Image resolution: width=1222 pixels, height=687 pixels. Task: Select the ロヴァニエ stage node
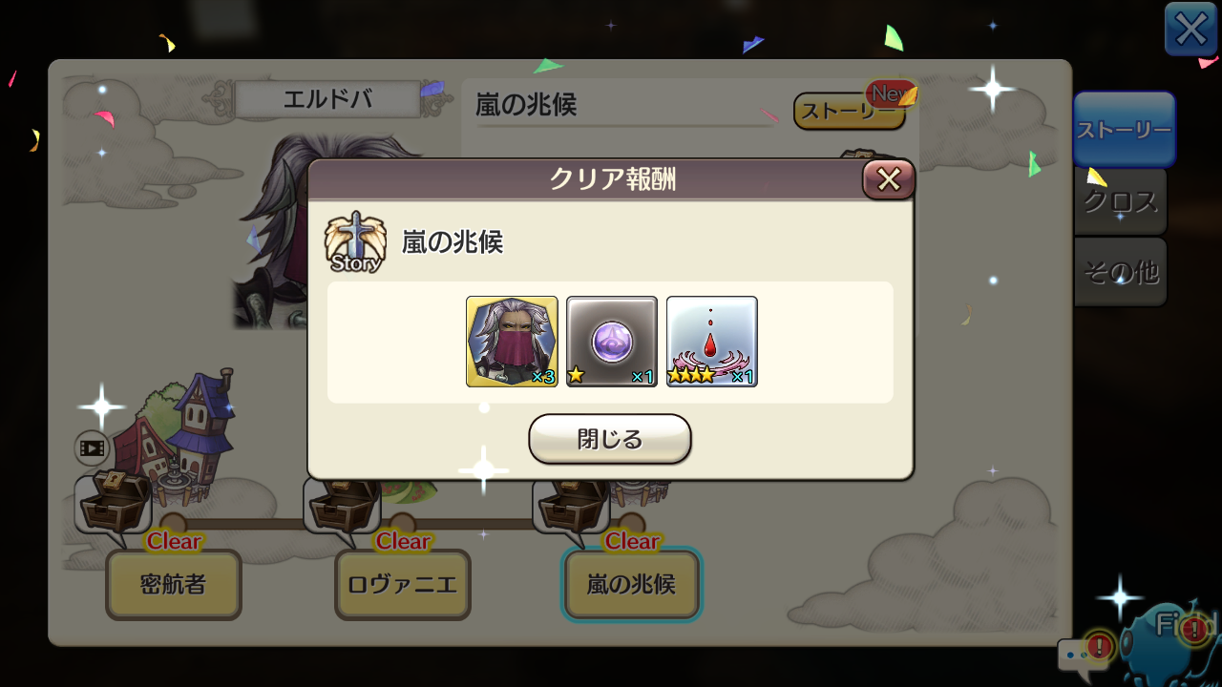tap(403, 584)
